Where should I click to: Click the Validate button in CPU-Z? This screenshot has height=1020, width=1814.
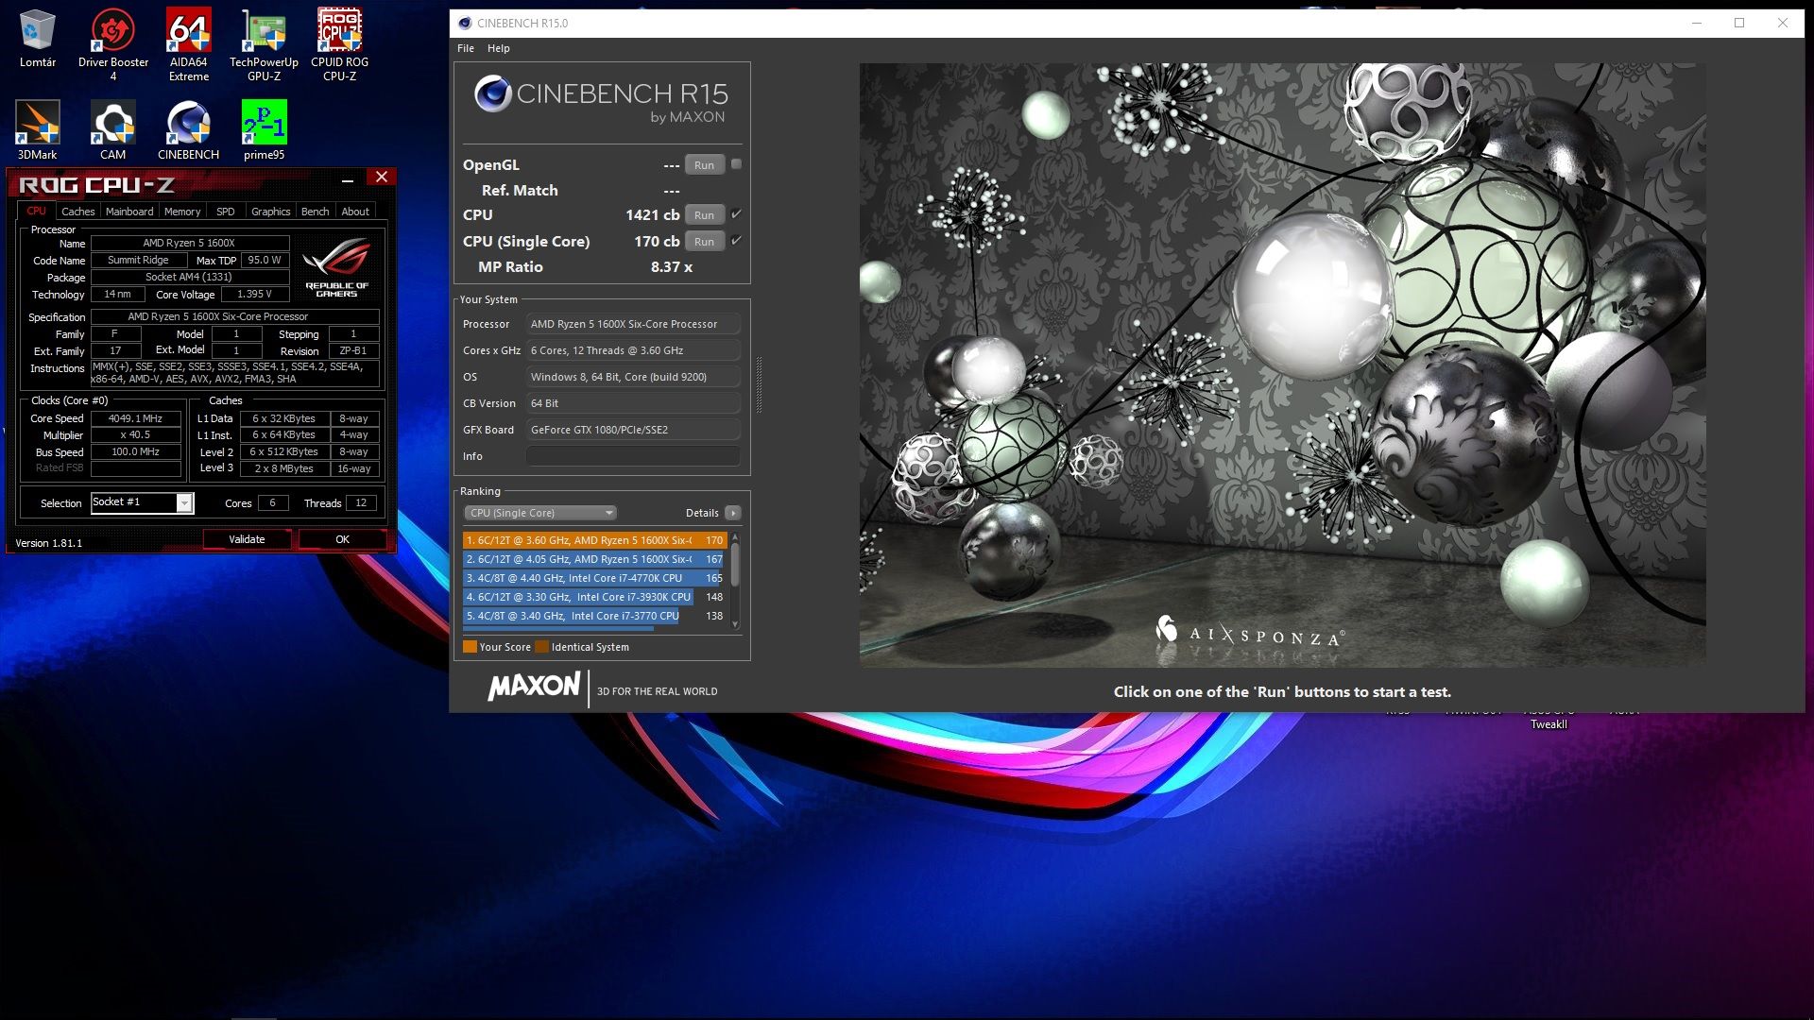[247, 539]
